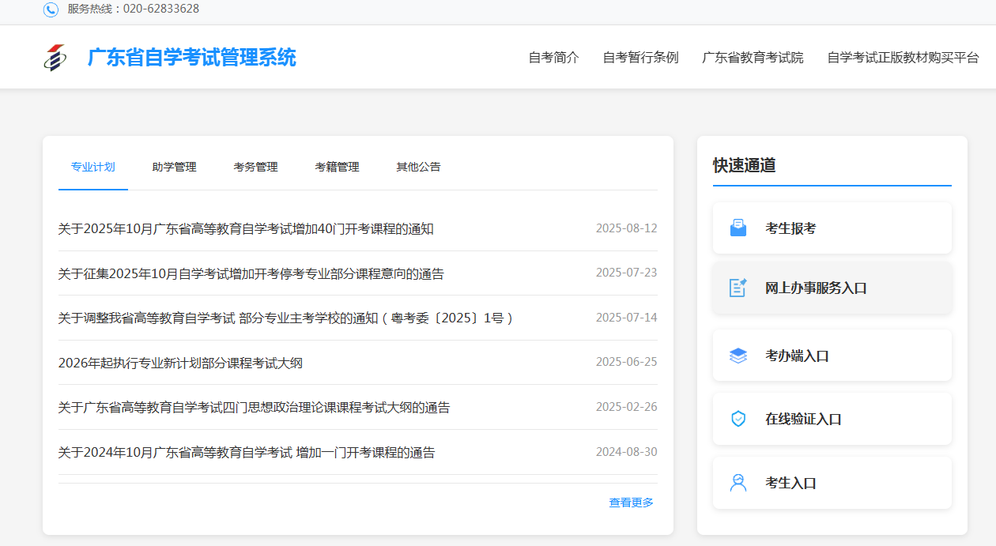Click the 查看更多 link
996x546 pixels.
[631, 502]
